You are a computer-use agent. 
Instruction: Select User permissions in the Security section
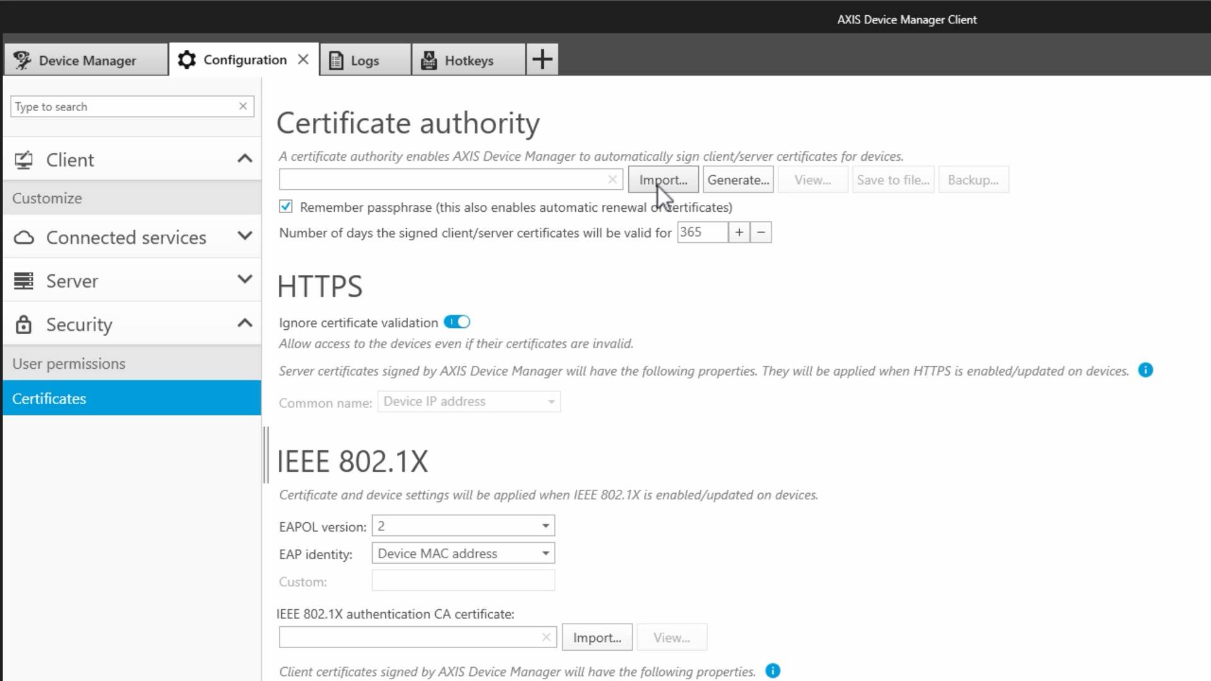pyautogui.click(x=69, y=364)
